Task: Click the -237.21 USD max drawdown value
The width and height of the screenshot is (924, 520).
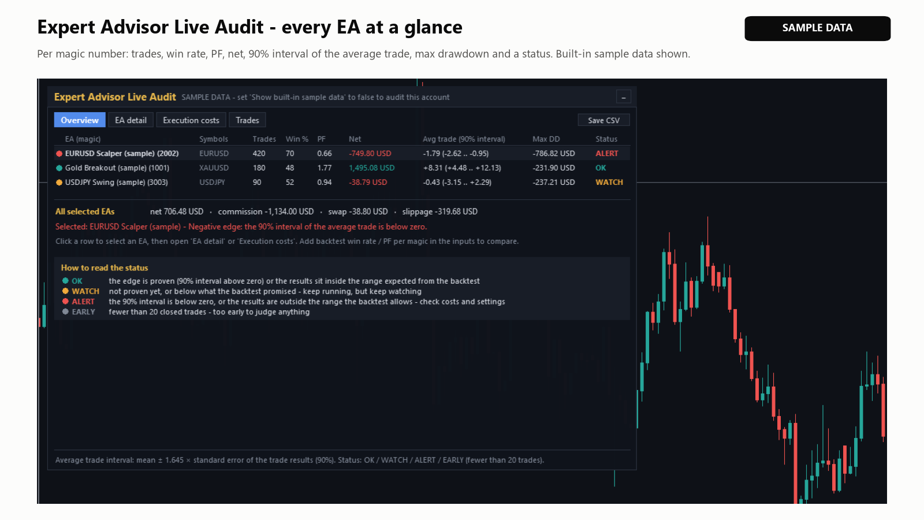Action: (x=554, y=182)
